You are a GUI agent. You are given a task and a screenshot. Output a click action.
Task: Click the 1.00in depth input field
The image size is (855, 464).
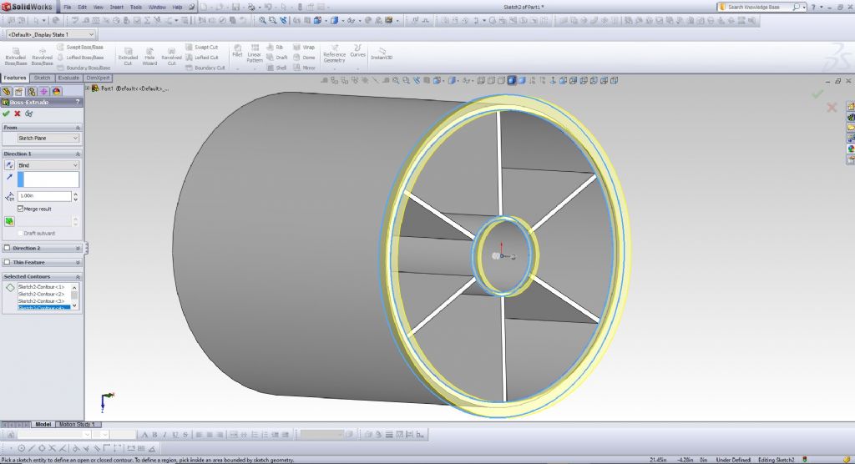pyautogui.click(x=44, y=196)
